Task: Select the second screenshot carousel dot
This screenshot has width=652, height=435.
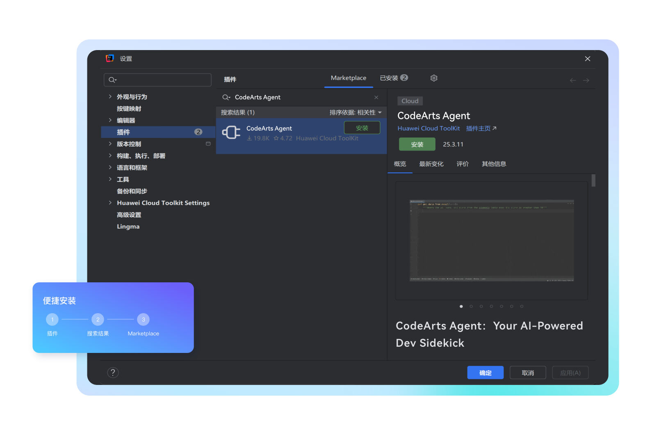Action: 471,306
